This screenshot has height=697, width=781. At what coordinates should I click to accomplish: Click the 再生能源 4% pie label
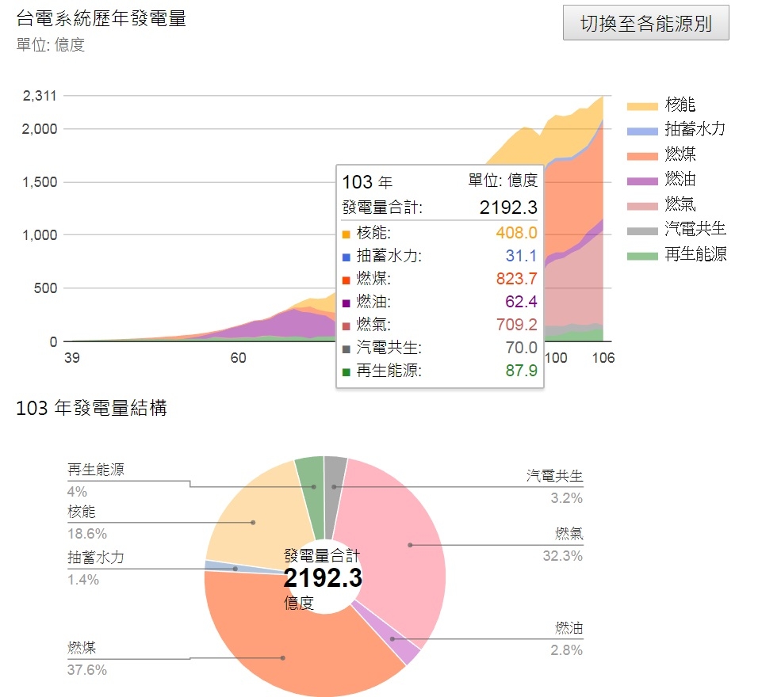pos(96,481)
